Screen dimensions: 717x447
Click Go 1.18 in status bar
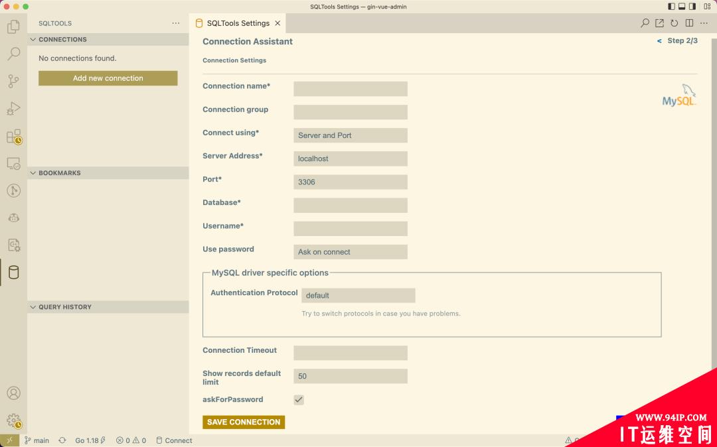tap(90, 440)
